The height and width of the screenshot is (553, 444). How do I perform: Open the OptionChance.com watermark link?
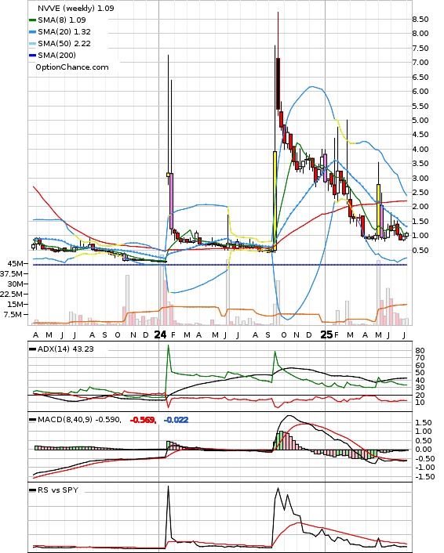coord(72,67)
